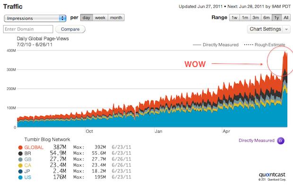Image resolution: width=293 pixels, height=185 pixels.
Task: Open the Impressions metric dropdown
Action: (35, 18)
